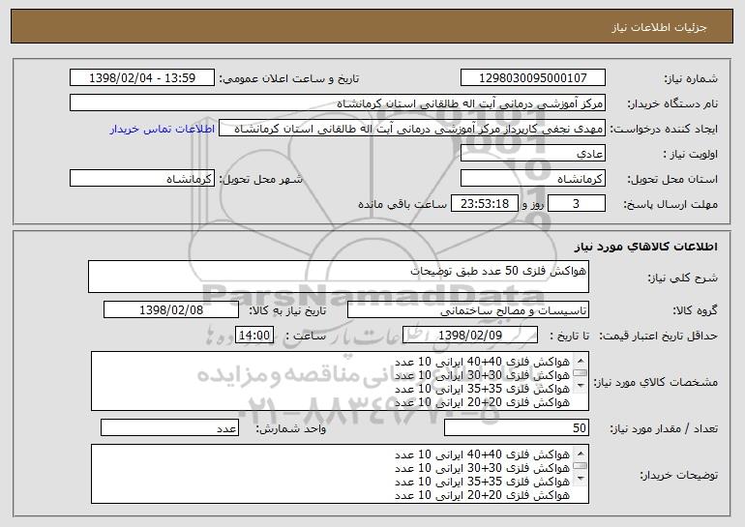Select the general need description text area
This screenshot has height=527, width=745.
pyautogui.click(x=339, y=277)
